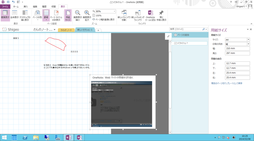Toggle 用紙サイズ paper size pane
254x141 pixels.
(x=68, y=15)
